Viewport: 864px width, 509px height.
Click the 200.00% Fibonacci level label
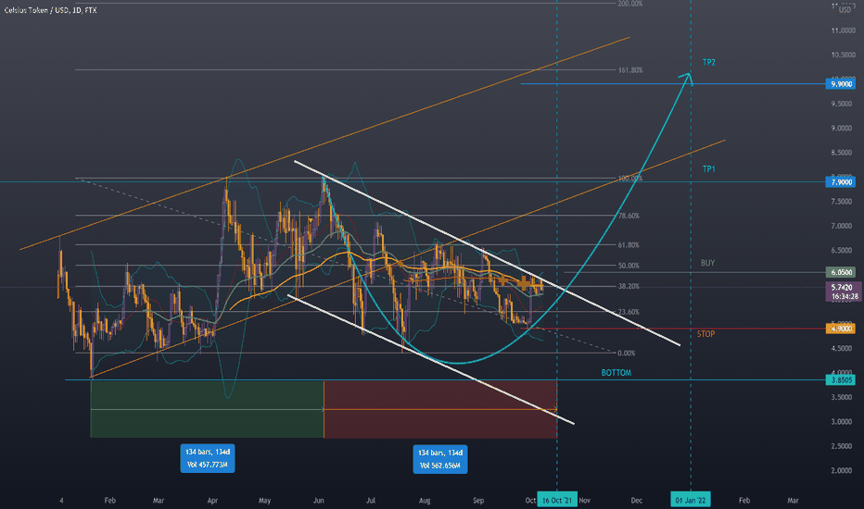[x=629, y=4]
